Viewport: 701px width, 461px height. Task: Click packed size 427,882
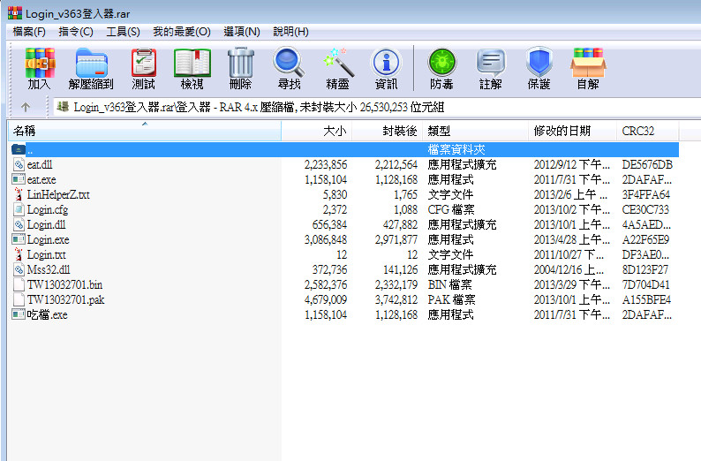pos(400,224)
